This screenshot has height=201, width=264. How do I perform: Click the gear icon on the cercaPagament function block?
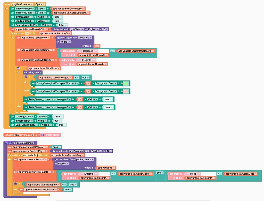tap(6, 143)
